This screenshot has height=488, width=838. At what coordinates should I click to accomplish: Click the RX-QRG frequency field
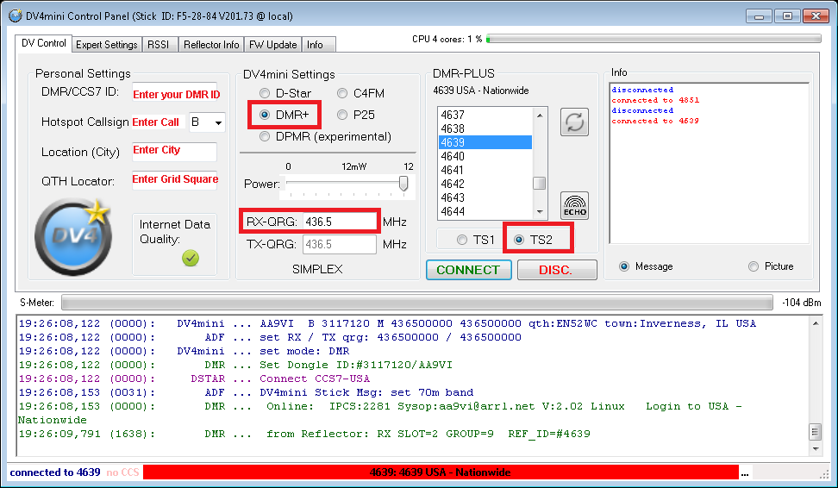click(x=340, y=222)
